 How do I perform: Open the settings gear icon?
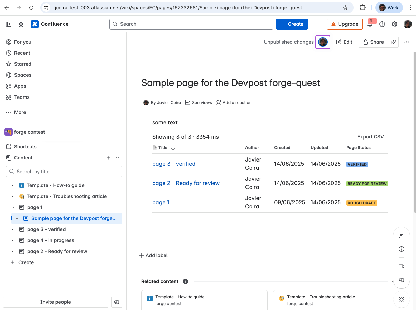click(395, 24)
